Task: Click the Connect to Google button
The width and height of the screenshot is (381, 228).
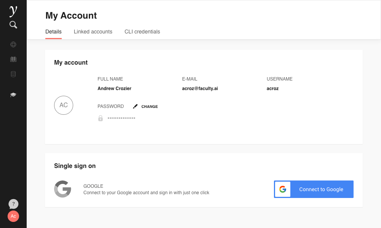Action: 314,189
